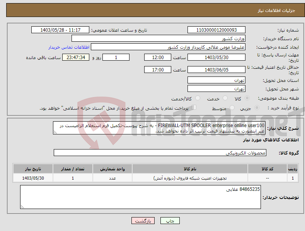This screenshot has width=305, height=231.
Task: Click the توضیحات خریدار label
Action: (281, 197)
